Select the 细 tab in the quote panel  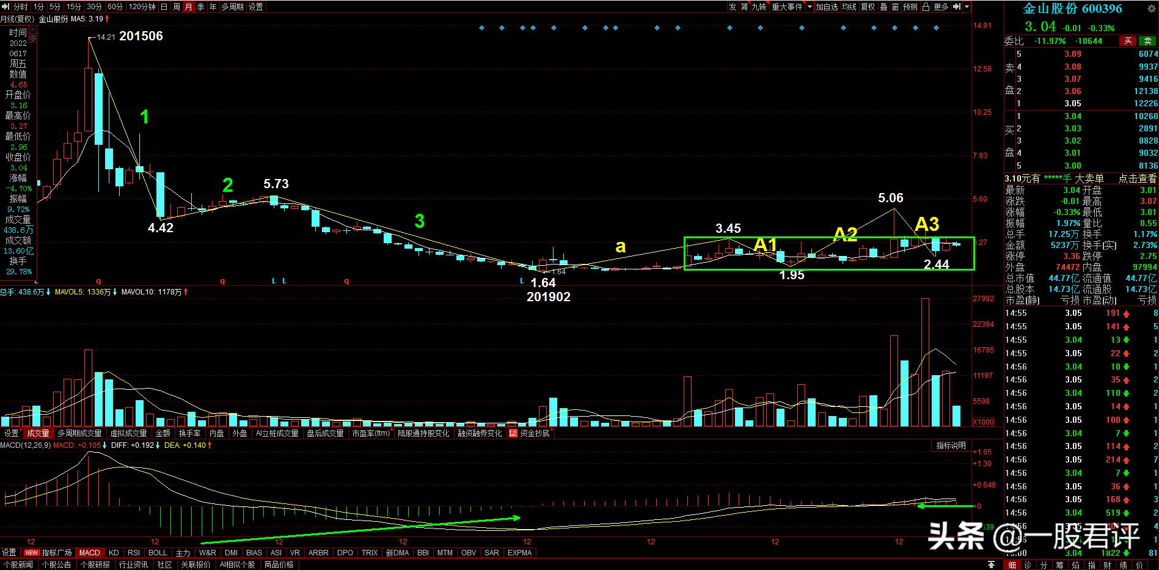pyautogui.click(x=1012, y=565)
